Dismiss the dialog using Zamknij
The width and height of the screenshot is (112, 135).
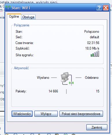[x=97, y=127]
